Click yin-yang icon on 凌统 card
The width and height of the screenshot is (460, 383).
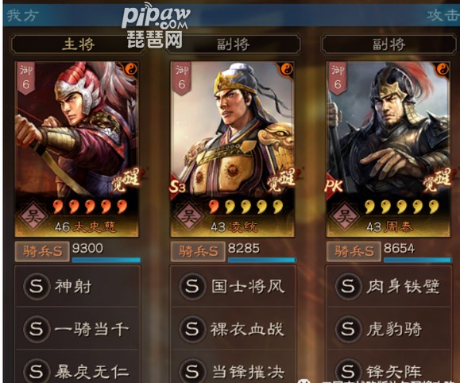tap(287, 70)
